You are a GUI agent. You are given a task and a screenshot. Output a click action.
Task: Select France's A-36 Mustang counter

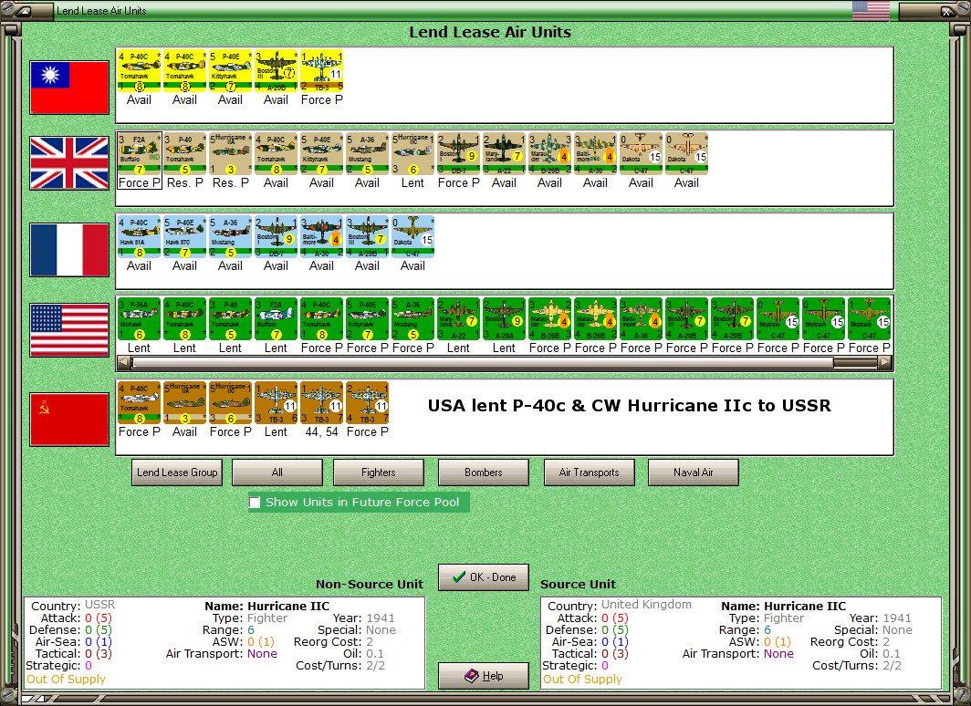click(x=230, y=236)
